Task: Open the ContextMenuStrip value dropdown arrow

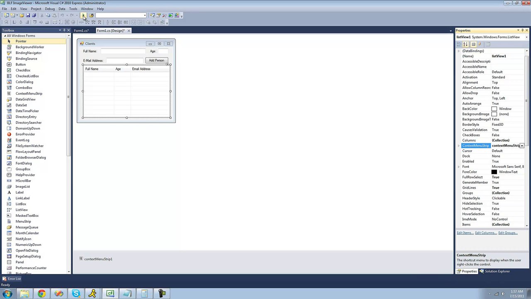Action: click(x=522, y=146)
